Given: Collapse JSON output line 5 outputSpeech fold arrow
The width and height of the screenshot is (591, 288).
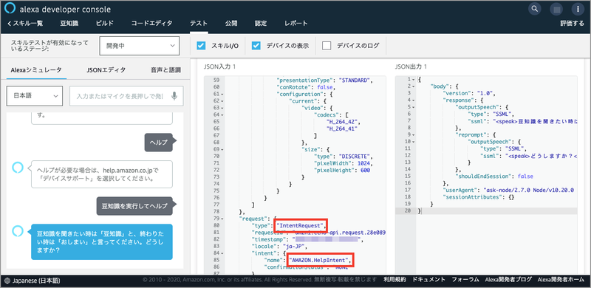Looking at the screenshot, I should tap(414, 107).
